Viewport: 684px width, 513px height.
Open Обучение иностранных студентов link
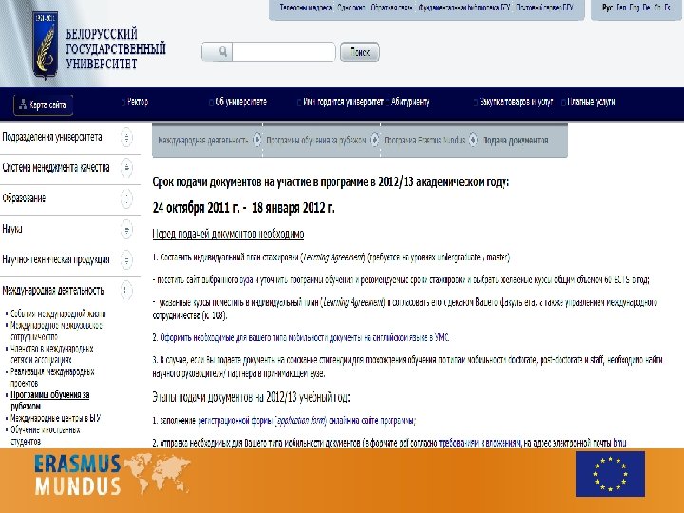[46, 435]
